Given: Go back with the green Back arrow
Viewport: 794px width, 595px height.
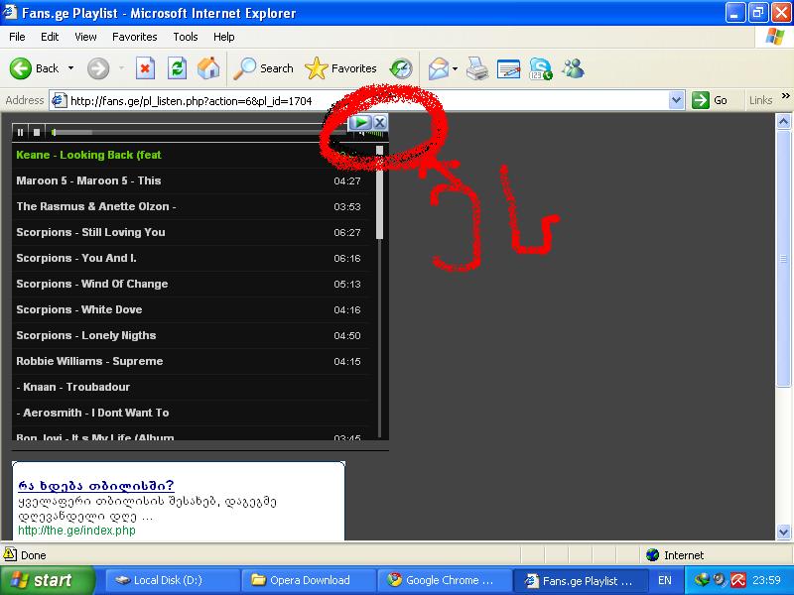Looking at the screenshot, I should click(x=21, y=68).
